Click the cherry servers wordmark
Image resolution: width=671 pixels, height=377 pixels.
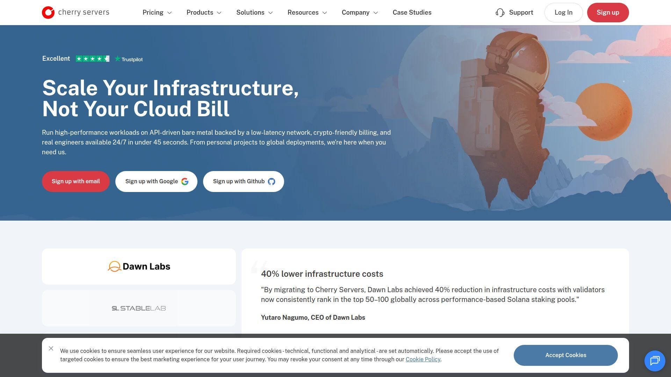(x=84, y=12)
